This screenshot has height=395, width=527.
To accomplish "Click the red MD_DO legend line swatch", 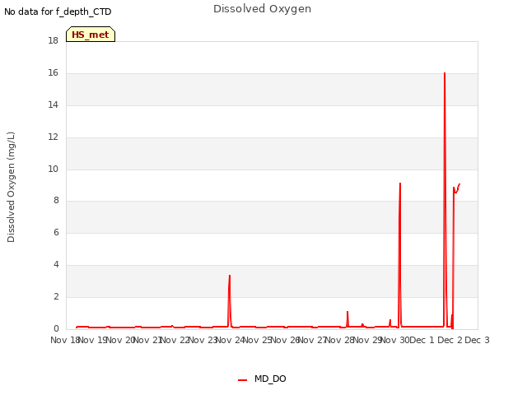I will coord(242,380).
